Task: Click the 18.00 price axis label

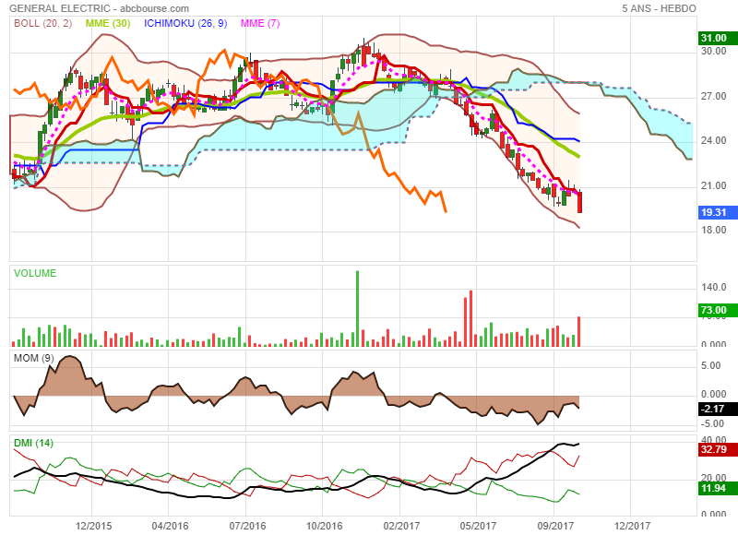Action: [x=713, y=230]
